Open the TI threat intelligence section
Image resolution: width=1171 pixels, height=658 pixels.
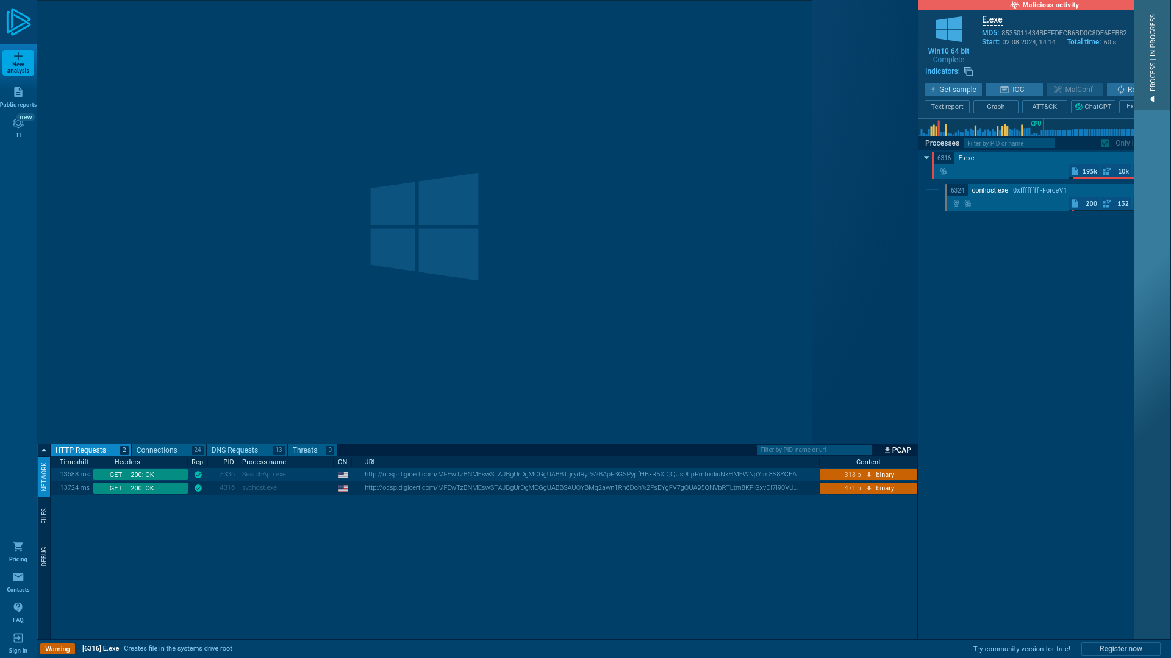click(x=18, y=127)
